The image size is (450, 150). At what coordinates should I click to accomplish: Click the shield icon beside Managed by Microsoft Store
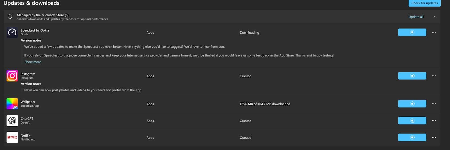pos(10,17)
